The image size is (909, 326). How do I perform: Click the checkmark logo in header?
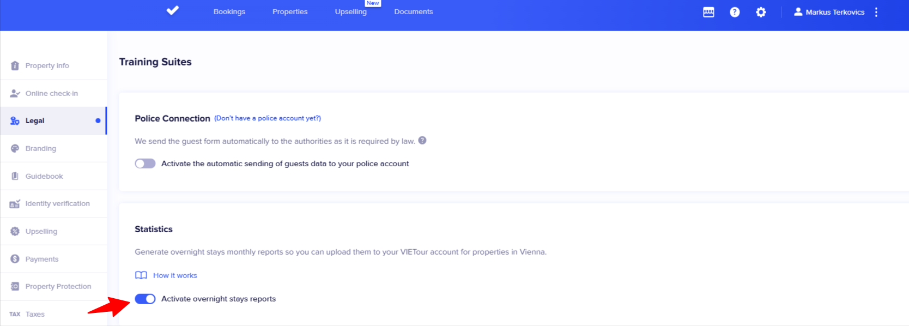[173, 11]
